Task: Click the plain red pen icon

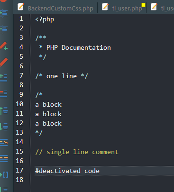Action: tap(4, 62)
